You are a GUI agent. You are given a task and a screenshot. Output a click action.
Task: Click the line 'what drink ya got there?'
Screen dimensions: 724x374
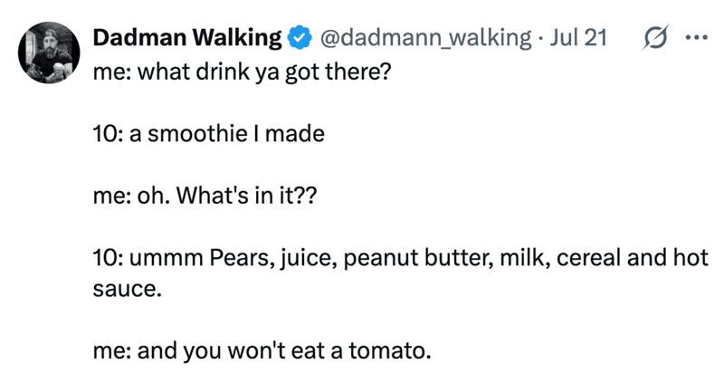coord(264,72)
